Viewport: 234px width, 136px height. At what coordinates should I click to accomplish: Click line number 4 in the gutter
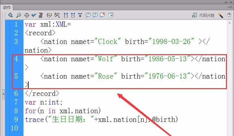16,59
